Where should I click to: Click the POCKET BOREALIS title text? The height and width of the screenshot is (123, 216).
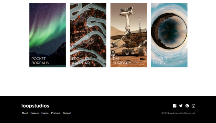40,61
